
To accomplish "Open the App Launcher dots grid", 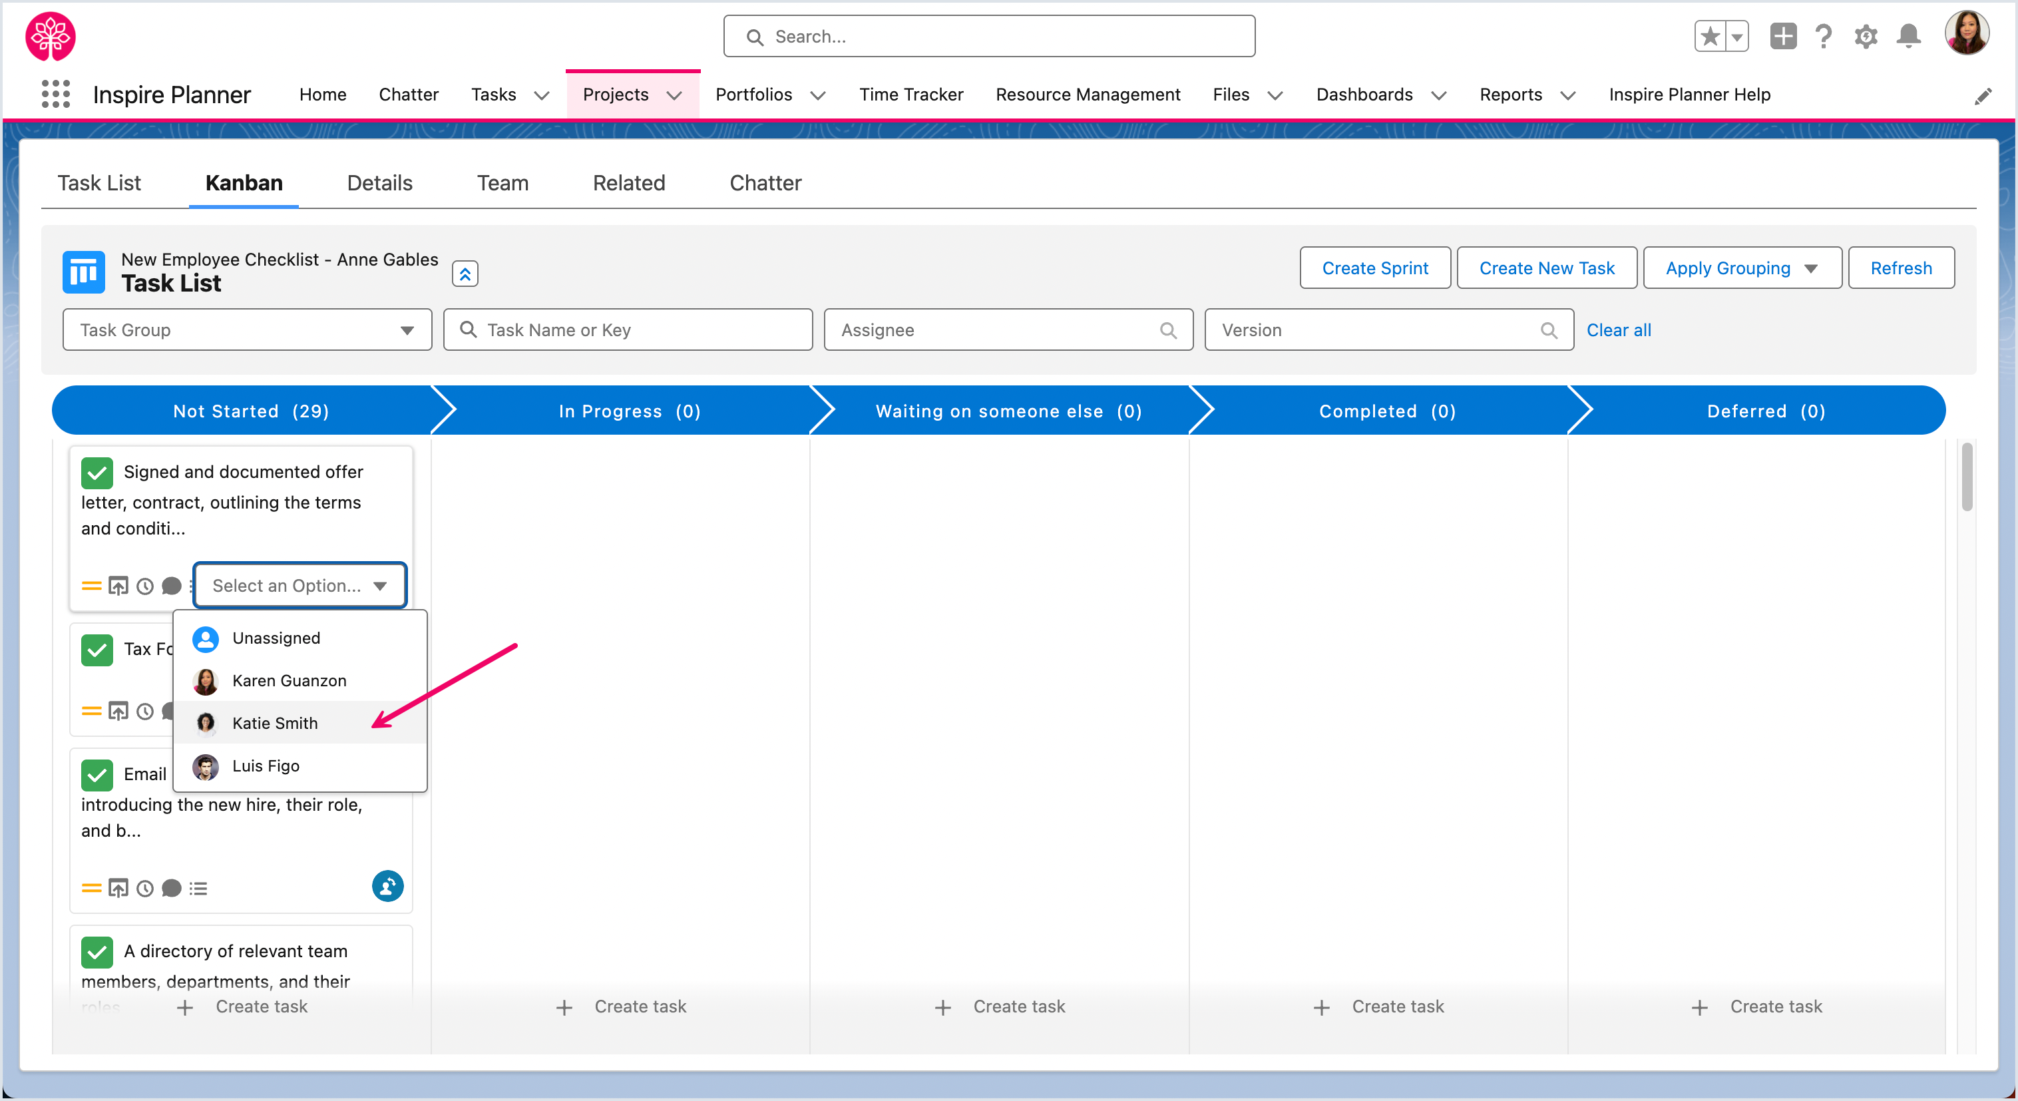I will pyautogui.click(x=56, y=94).
